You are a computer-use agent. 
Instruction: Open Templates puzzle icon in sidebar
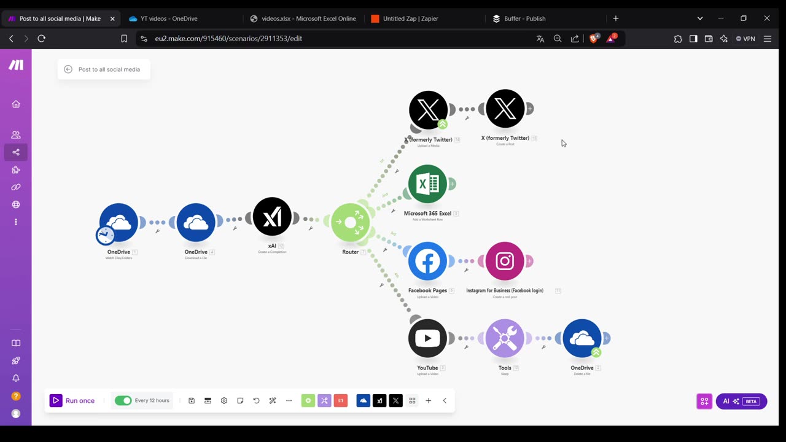[x=16, y=169]
